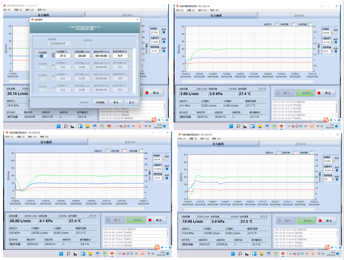Click the stepper on the 20.00 test flow field
Viewport: 344px width, 260px height.
[90, 56]
